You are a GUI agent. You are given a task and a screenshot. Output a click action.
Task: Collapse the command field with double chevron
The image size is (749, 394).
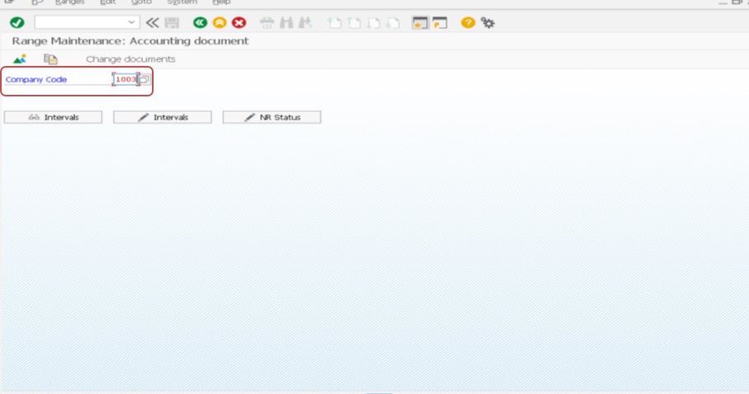click(153, 22)
